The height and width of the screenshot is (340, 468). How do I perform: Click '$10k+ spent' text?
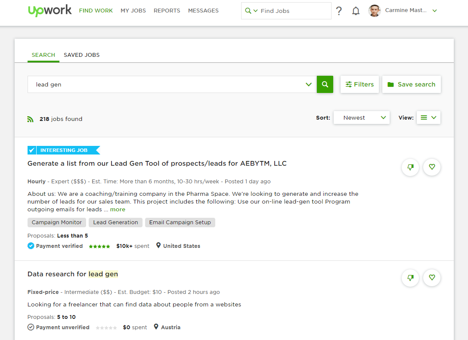133,246
